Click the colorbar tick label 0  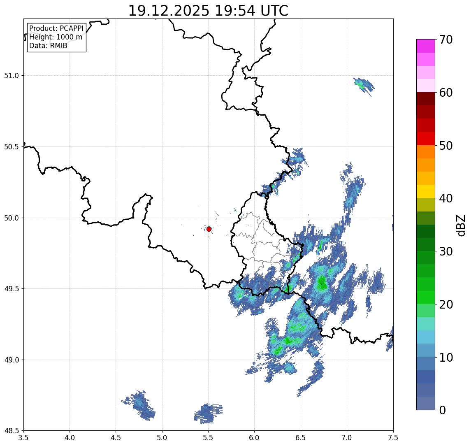[x=443, y=410]
